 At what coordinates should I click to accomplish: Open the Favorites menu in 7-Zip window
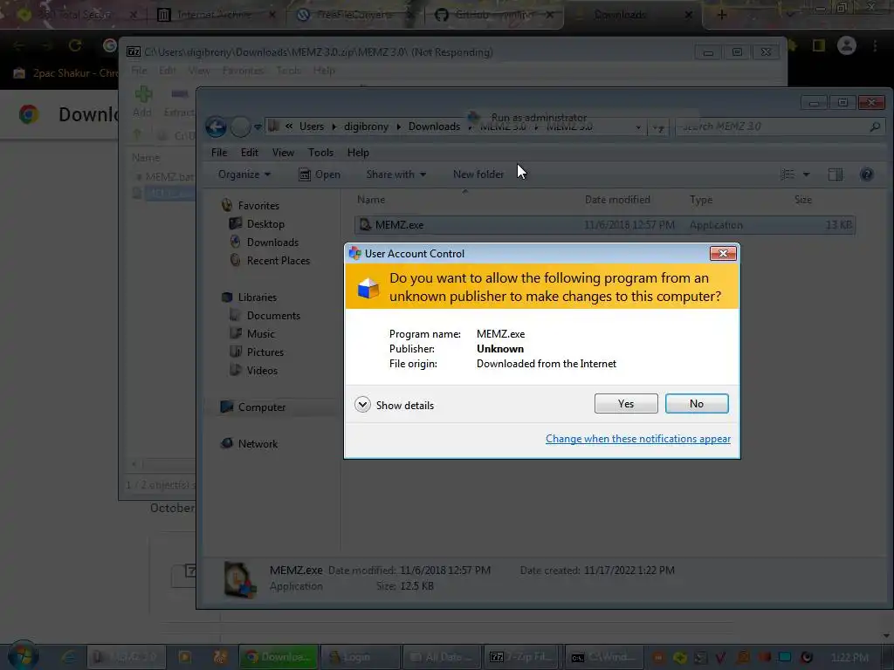[x=243, y=71]
